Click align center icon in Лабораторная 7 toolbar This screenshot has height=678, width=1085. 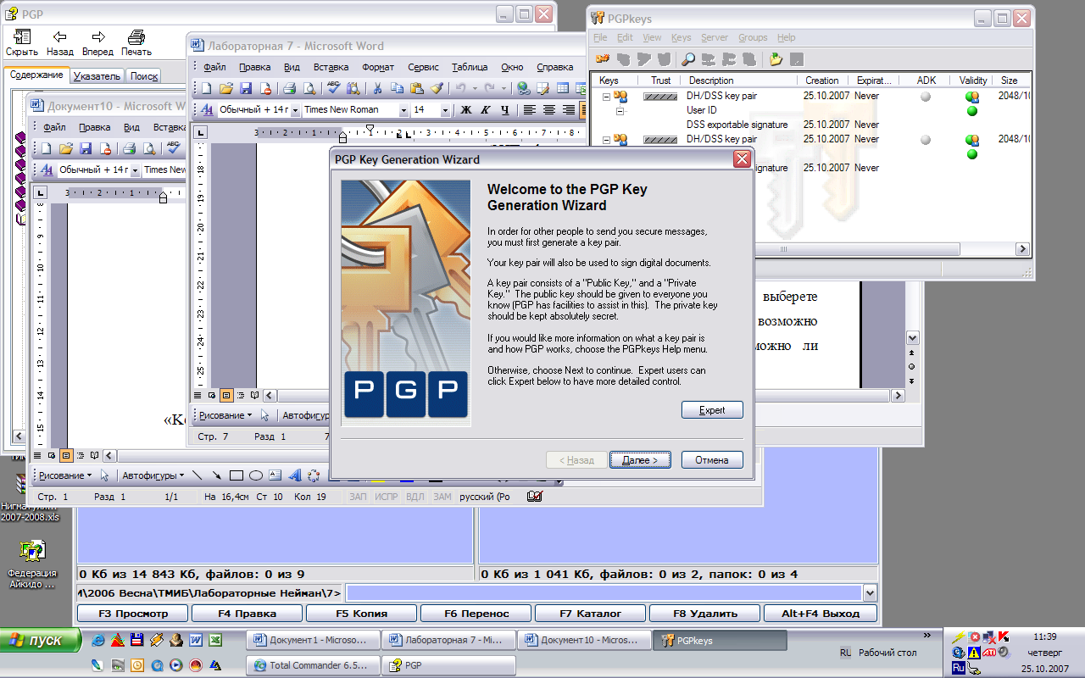coord(549,110)
